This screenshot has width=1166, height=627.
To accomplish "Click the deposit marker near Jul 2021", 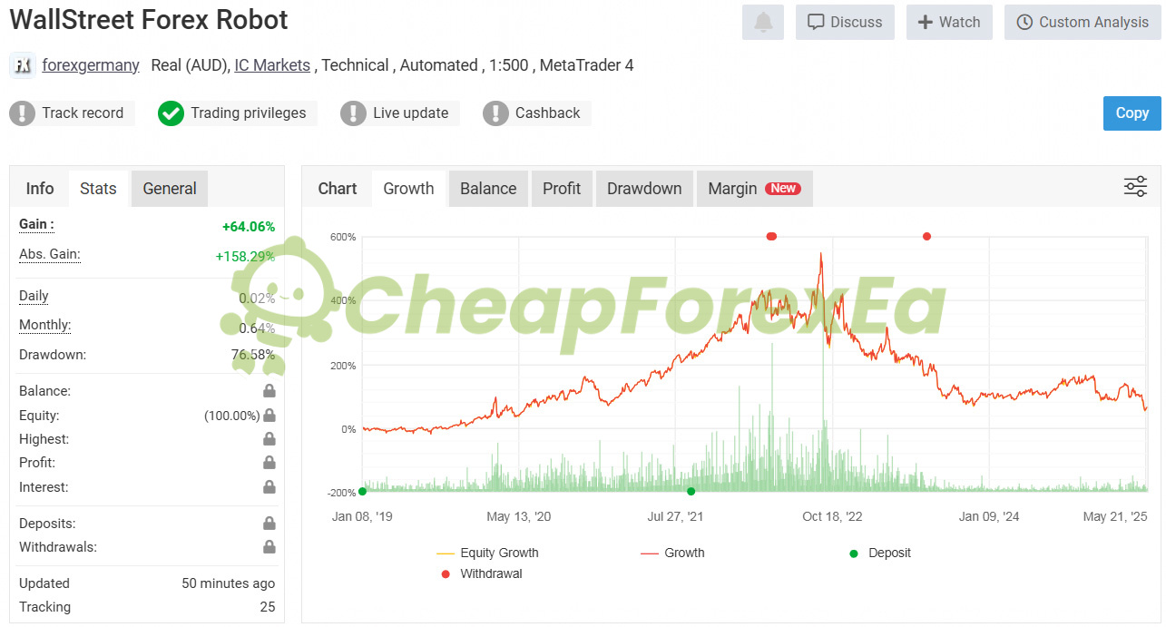I will click(x=691, y=491).
